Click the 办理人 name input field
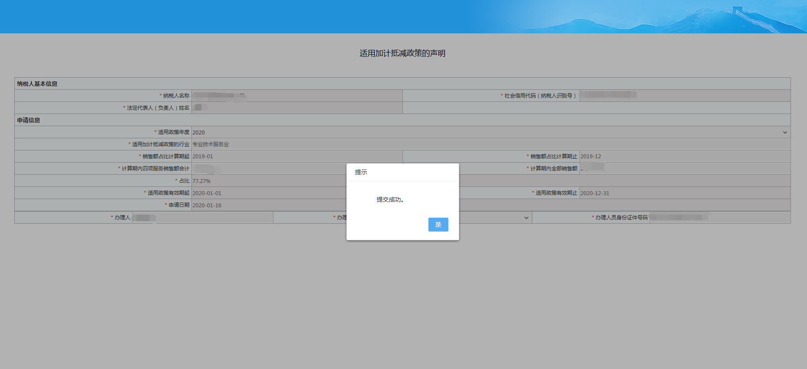Screen dimensions: 807x369 202,218
